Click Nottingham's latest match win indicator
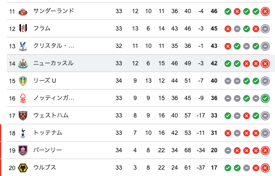Image resolution: width=275 pixels, height=176 pixels. coord(265,98)
